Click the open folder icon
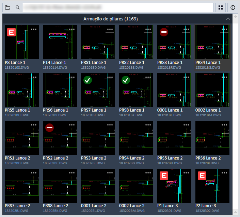Viewport: 240px width, 217px height. (7, 7)
